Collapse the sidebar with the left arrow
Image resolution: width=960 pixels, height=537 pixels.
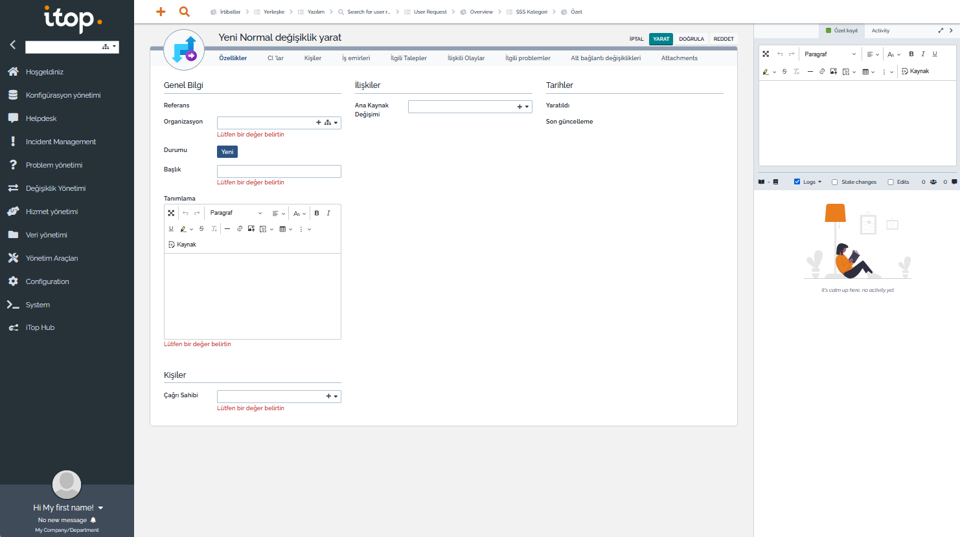point(12,45)
